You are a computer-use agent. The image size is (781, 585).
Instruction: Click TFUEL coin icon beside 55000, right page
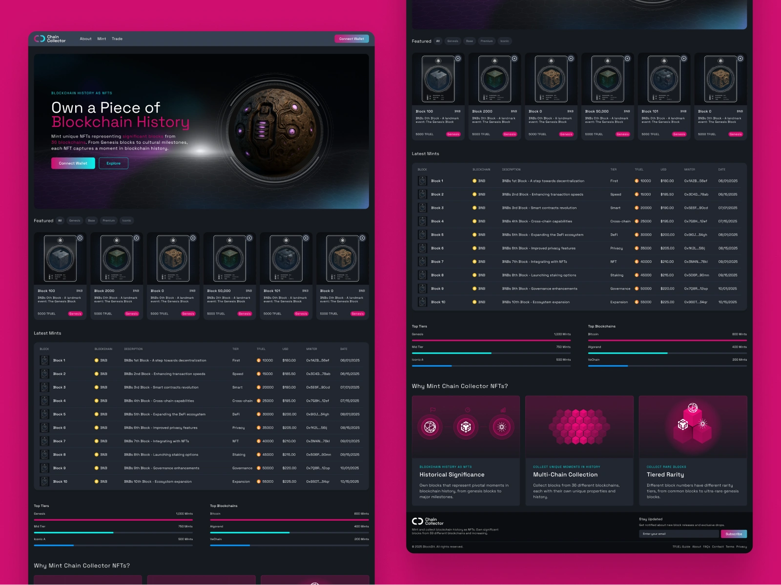(x=637, y=302)
